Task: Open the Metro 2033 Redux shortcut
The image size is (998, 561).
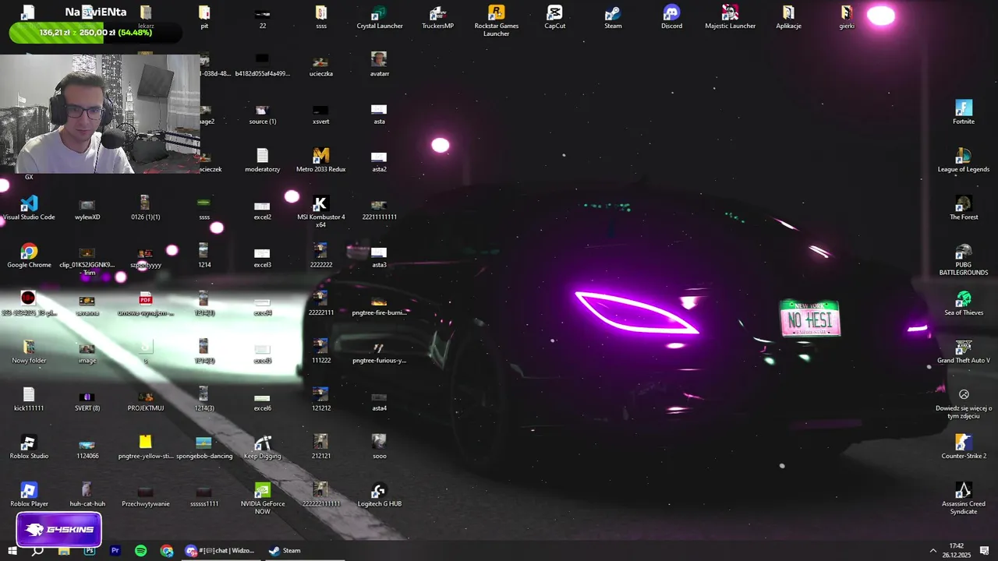Action: click(320, 161)
